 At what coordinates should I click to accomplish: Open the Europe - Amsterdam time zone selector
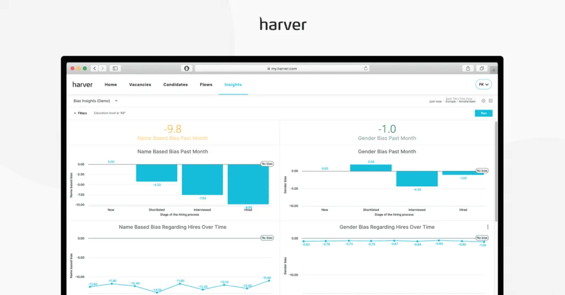pyautogui.click(x=461, y=101)
